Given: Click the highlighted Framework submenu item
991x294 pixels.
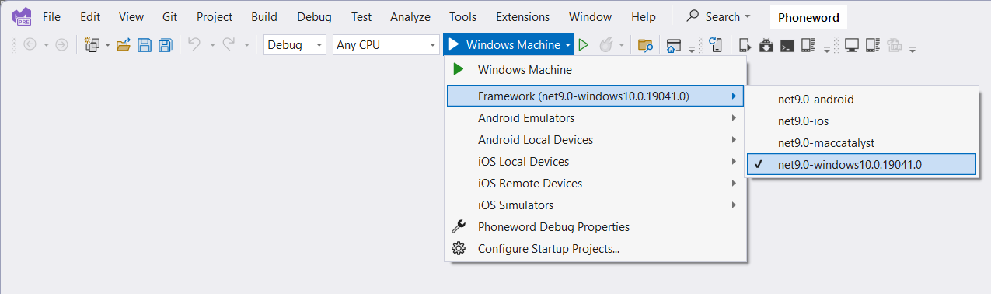Looking at the screenshot, I should point(595,96).
